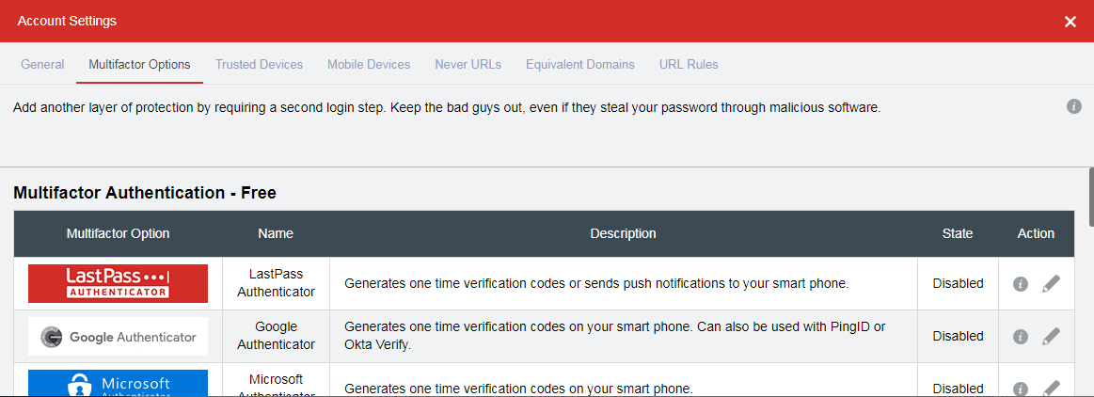Click the LastPass Authenticator logo

pos(118,283)
